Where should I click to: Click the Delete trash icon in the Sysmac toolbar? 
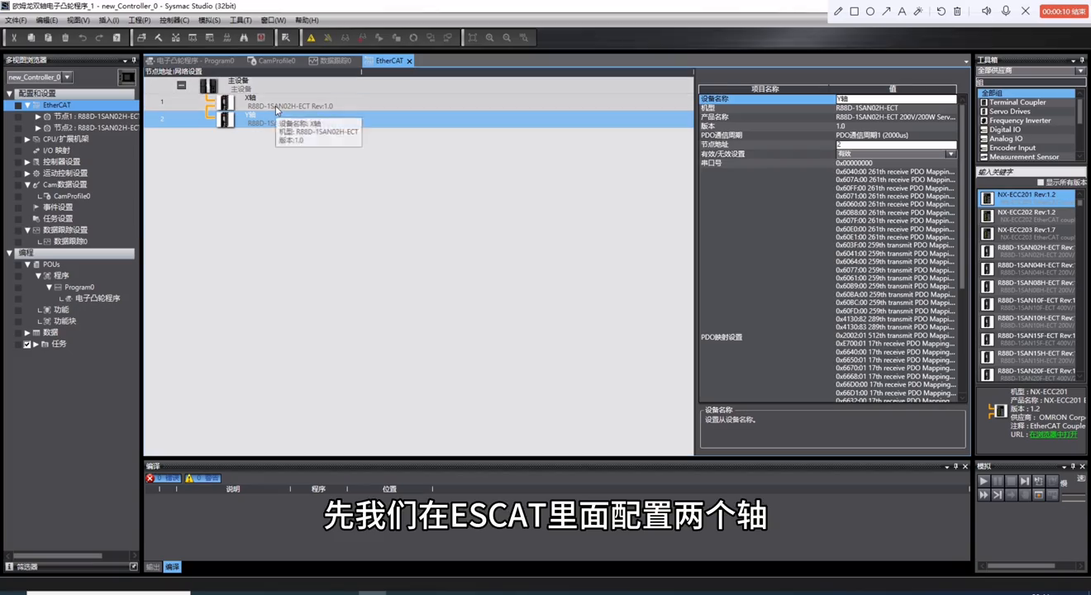65,38
